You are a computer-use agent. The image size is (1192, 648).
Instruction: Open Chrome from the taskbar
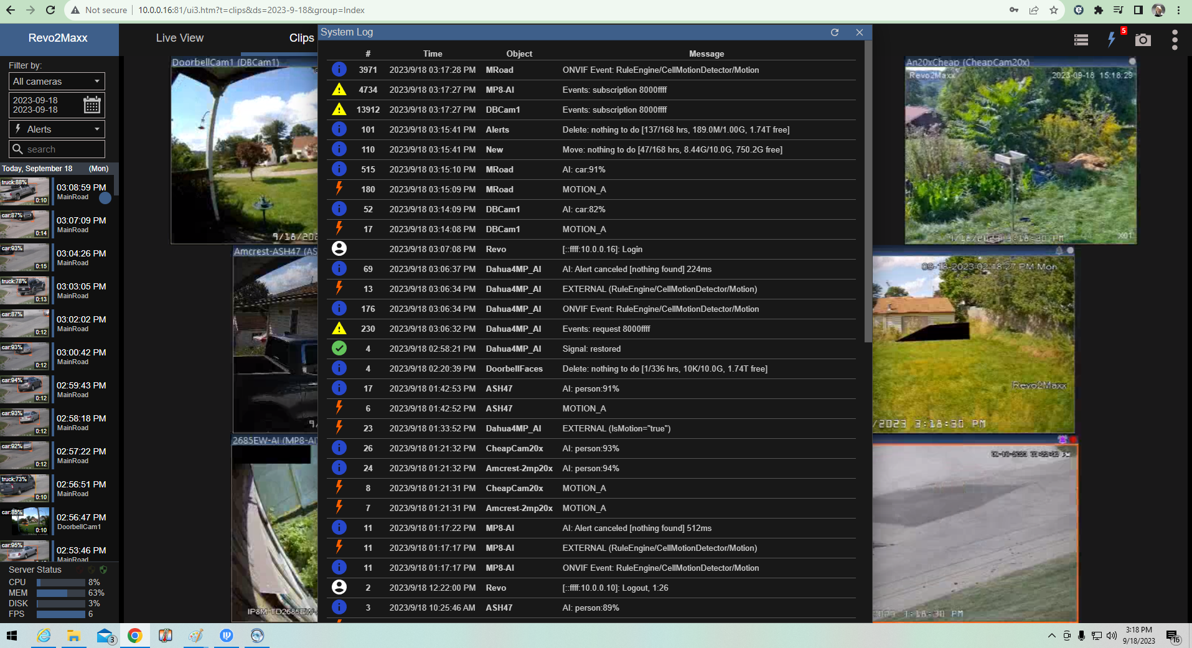(x=134, y=636)
